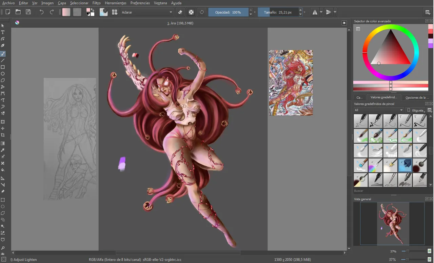Viewport: 434px width, 263px height.
Task: Undo the last action
Action: (x=41, y=12)
